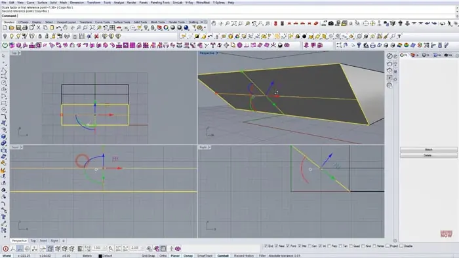
Task: Click the Details button in the right panel
Action: click(429, 155)
